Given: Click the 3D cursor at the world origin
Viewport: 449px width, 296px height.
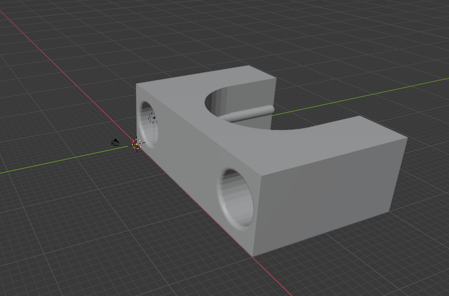Looking at the screenshot, I should pyautogui.click(x=136, y=144).
